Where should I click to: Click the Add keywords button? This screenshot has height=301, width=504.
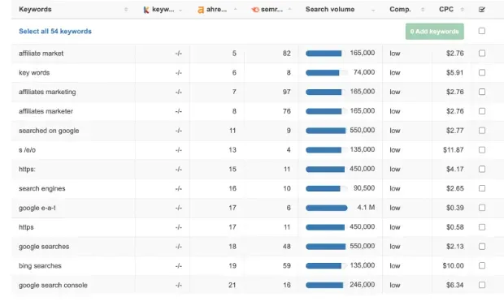tap(435, 32)
